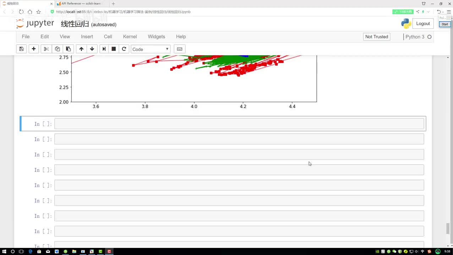Focus the first empty code cell input

tap(239, 124)
